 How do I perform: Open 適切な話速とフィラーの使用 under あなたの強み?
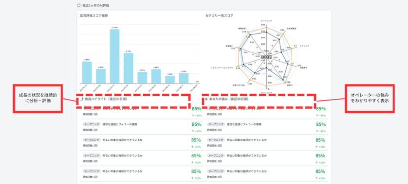(x=244, y=125)
